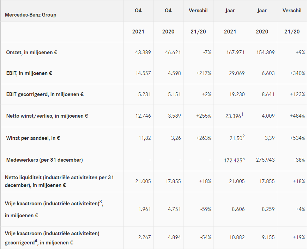Viewport: 308px width, 249px height.
Task: Click the "Winst per aandeel, in €" label
Action: pos(33,138)
